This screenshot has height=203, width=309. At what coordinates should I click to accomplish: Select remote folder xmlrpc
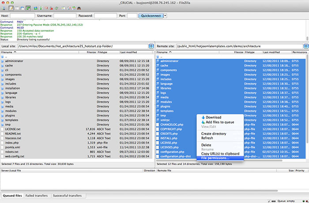pyautogui.click(x=165, y=120)
